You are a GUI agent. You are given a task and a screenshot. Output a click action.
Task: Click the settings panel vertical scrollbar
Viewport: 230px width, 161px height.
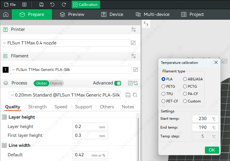(x=138, y=139)
